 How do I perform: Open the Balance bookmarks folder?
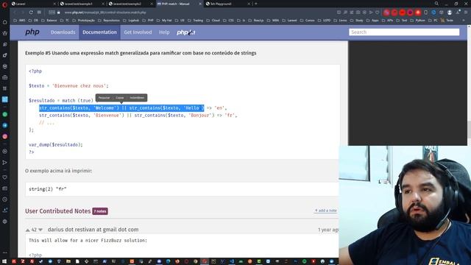(49, 21)
